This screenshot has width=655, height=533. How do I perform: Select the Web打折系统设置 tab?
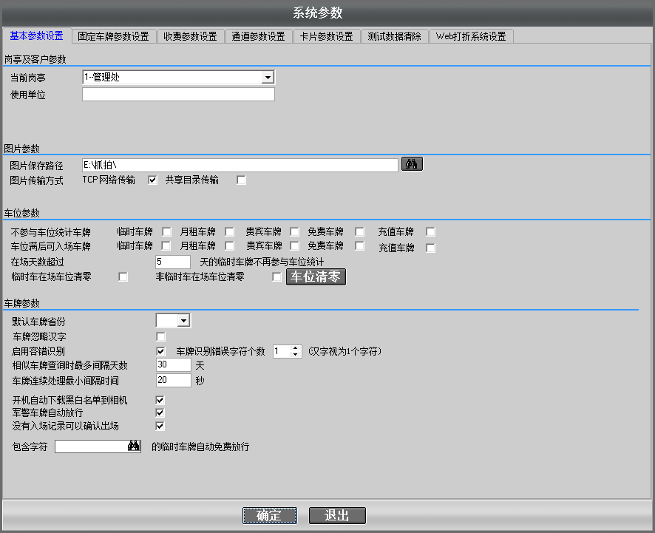pyautogui.click(x=470, y=36)
